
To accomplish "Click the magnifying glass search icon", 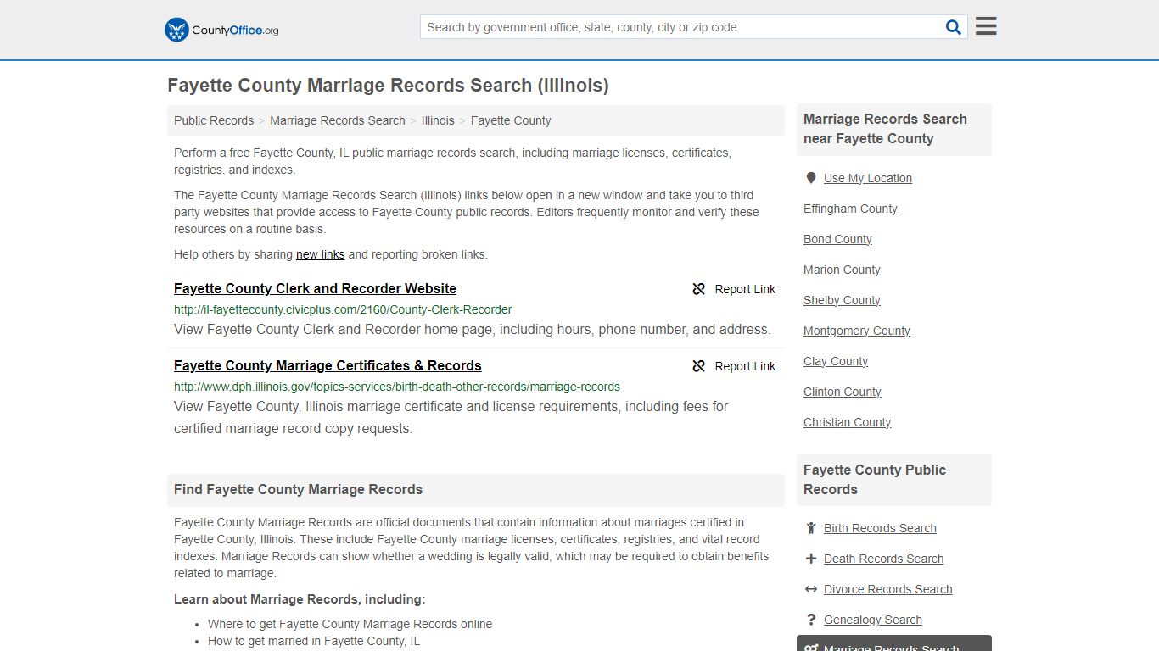I will 954,27.
